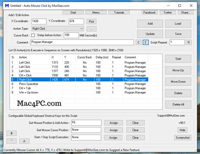Click the ellipsis button next to Action Type
200x154 pixels.
tap(92, 29)
